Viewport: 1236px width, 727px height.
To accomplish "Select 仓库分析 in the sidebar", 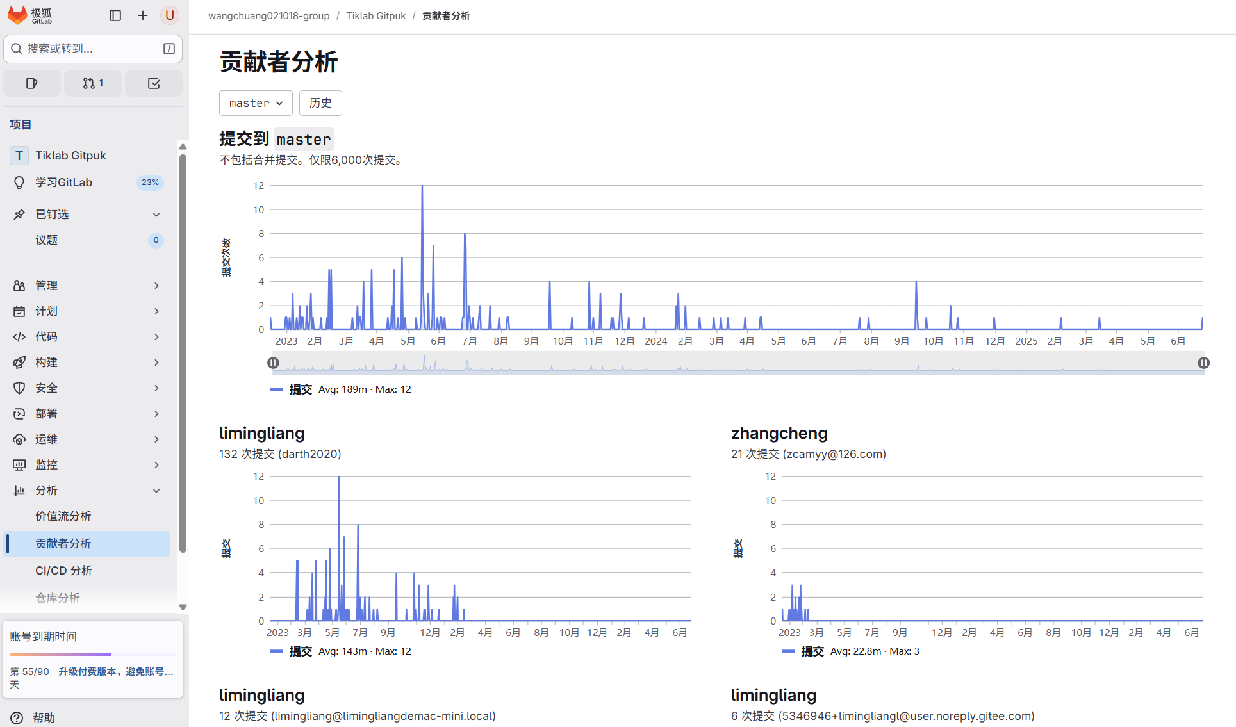I will tap(58, 597).
